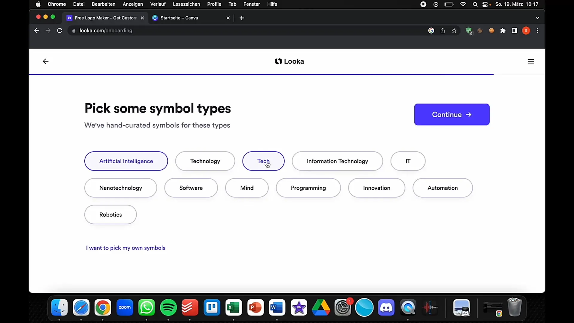Open browser profile switcher dropdown
This screenshot has height=323, width=574.
[526, 31]
